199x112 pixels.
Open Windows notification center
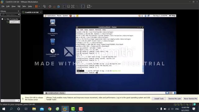[x=194, y=109]
